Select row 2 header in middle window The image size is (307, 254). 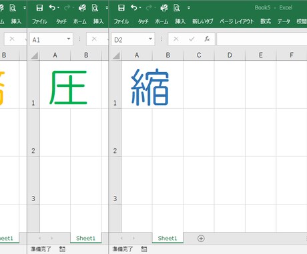34,132
